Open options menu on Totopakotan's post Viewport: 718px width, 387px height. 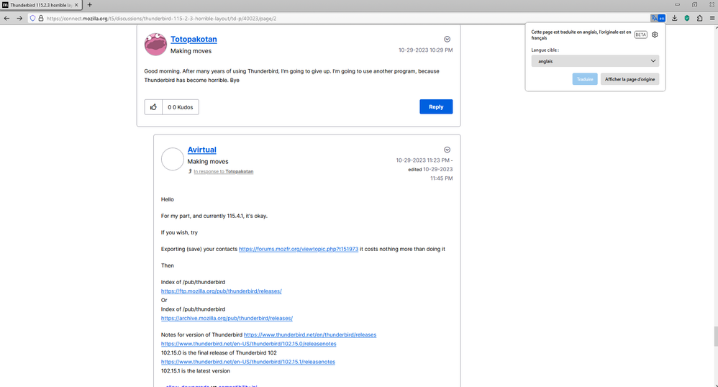pyautogui.click(x=447, y=40)
